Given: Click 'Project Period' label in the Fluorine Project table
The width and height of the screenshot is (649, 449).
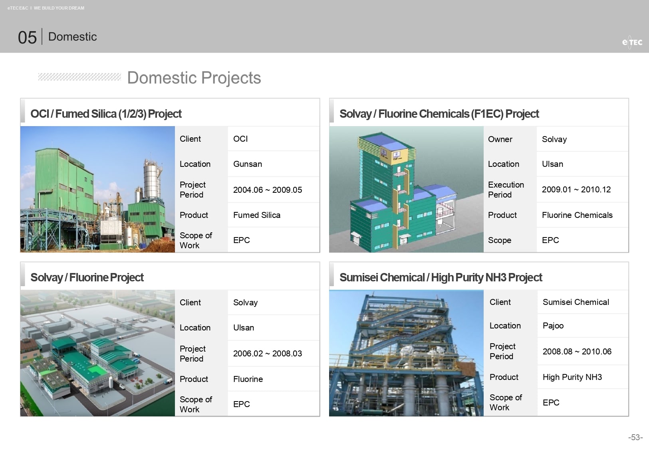Looking at the screenshot, I should (193, 354).
